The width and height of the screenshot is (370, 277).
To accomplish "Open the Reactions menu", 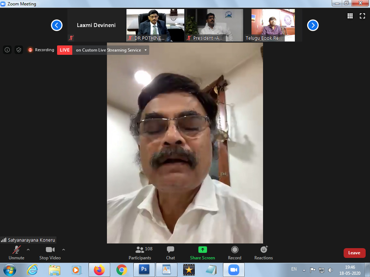I will click(x=263, y=253).
